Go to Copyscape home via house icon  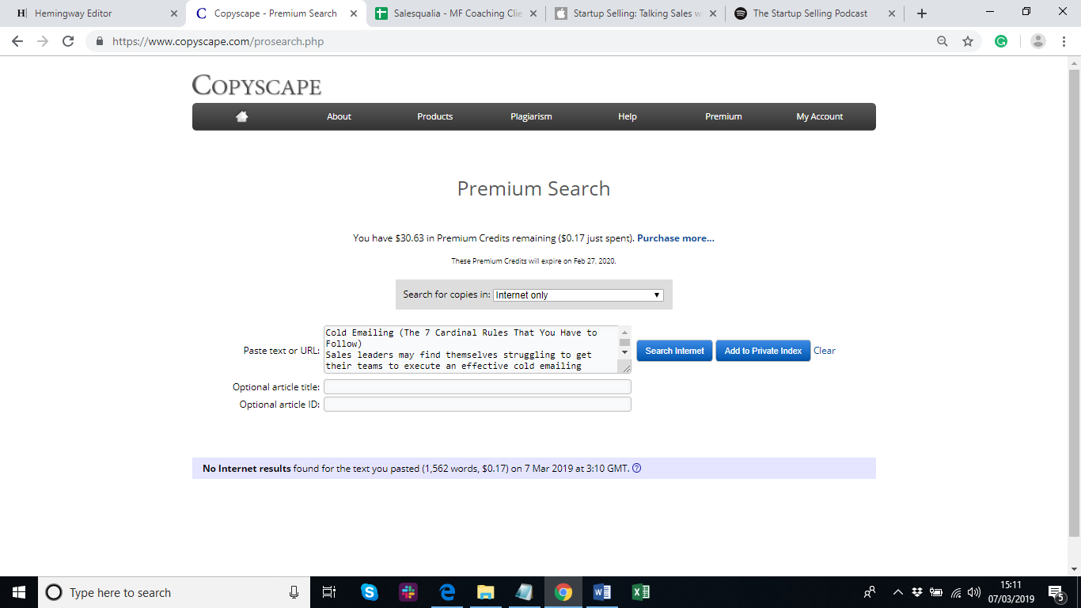(242, 116)
